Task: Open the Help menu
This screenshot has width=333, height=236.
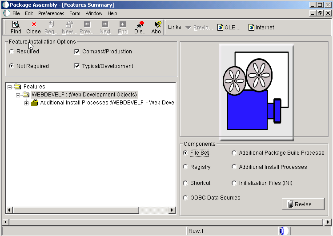Action: [112, 13]
